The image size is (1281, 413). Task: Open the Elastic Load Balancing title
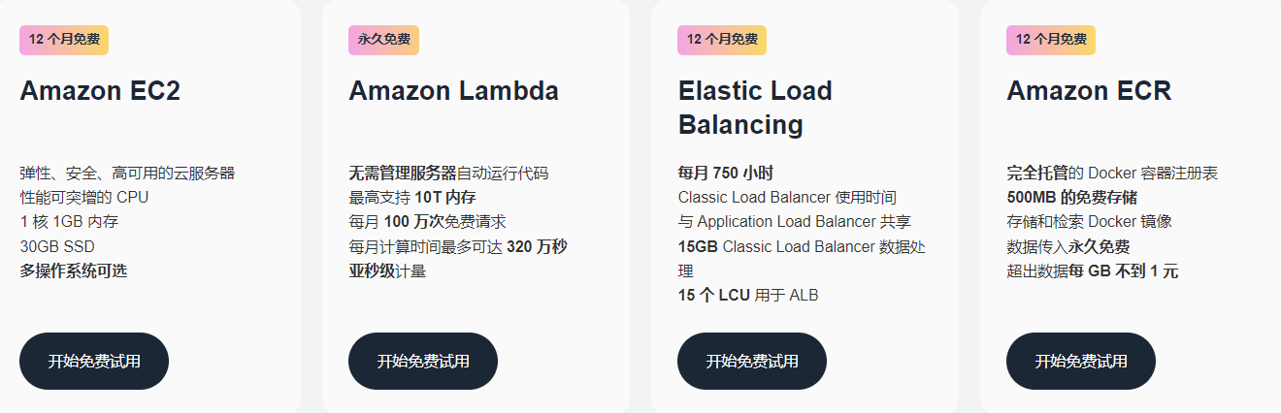coord(755,108)
